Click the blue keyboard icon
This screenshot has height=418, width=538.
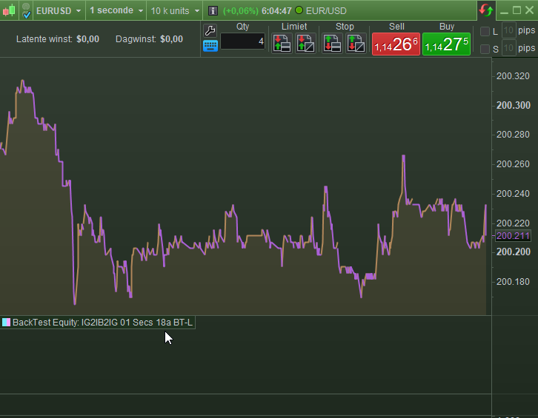(210, 46)
